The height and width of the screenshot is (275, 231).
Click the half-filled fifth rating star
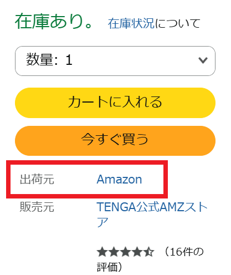pos(149,252)
